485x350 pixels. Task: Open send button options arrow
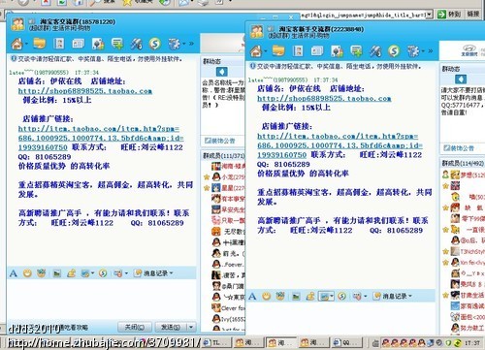(x=191, y=327)
